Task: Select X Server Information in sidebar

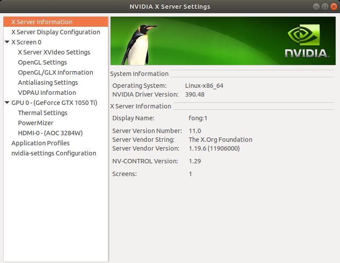Action: pyautogui.click(x=56, y=22)
